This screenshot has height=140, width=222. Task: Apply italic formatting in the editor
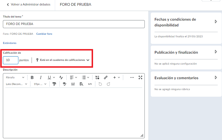pyautogui.click(x=41, y=77)
